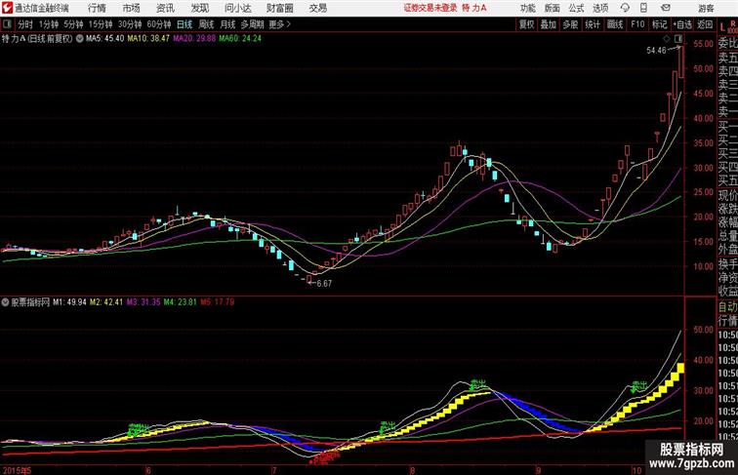Open the 行情 menu
738x475 pixels.
tap(97, 8)
